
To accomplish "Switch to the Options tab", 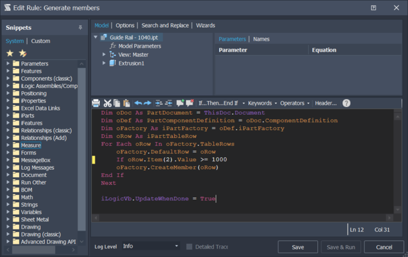I will 125,25.
